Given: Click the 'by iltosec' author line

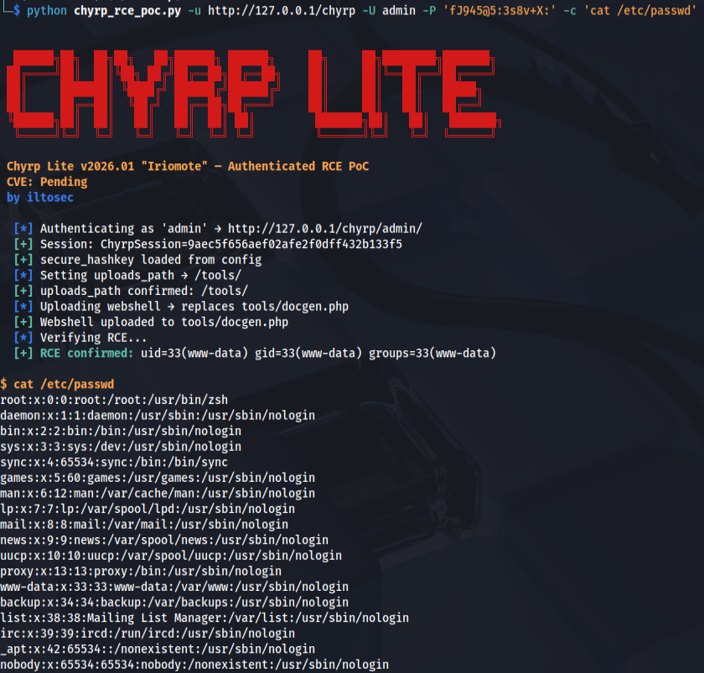Looking at the screenshot, I should click(x=40, y=198).
